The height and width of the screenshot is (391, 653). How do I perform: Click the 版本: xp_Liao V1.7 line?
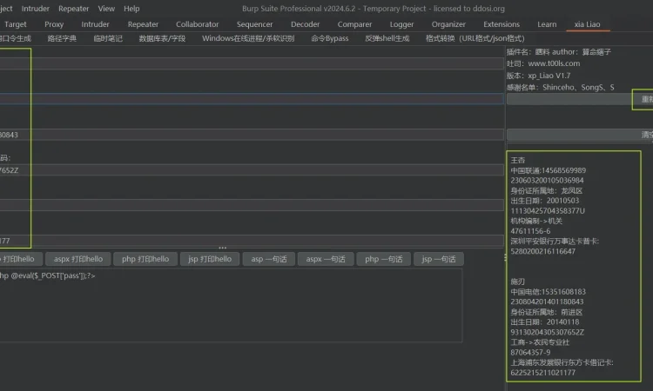coord(538,76)
